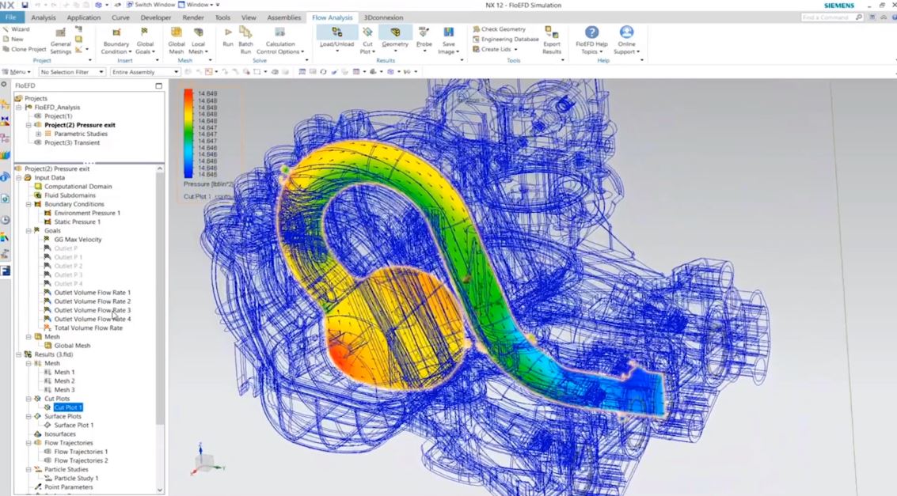
Task: Insert a Cut Plot
Action: click(x=367, y=40)
